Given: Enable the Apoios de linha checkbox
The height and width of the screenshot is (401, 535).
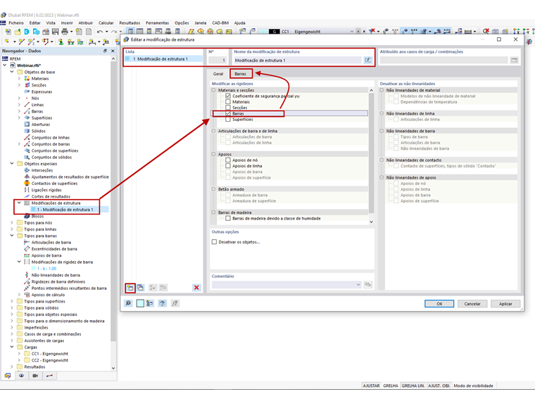Looking at the screenshot, I should (x=228, y=166).
